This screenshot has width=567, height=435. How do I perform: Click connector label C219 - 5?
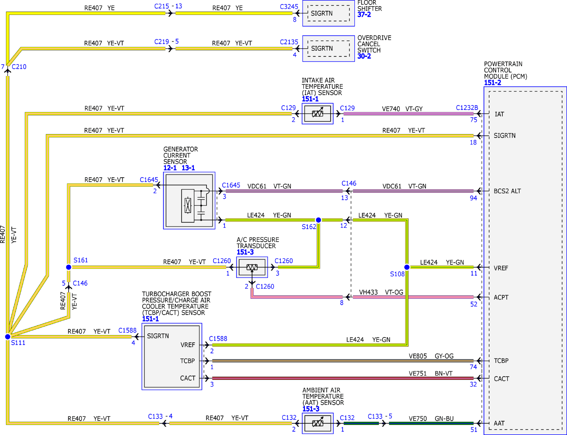point(167,42)
